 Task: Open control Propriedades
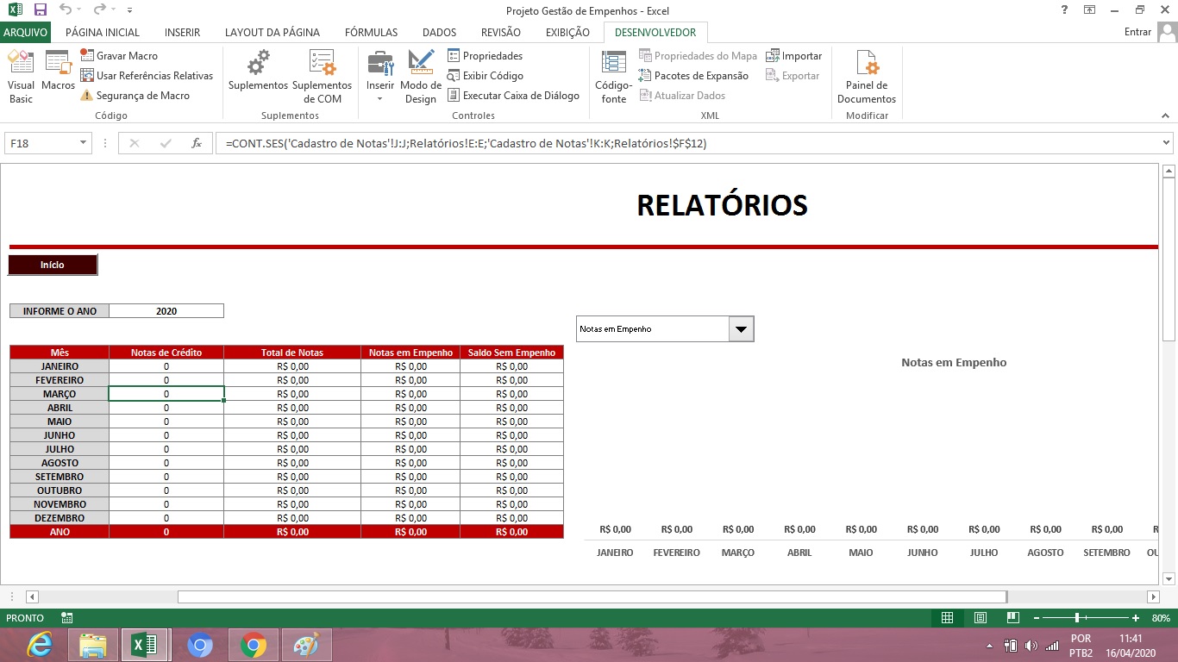coord(485,56)
